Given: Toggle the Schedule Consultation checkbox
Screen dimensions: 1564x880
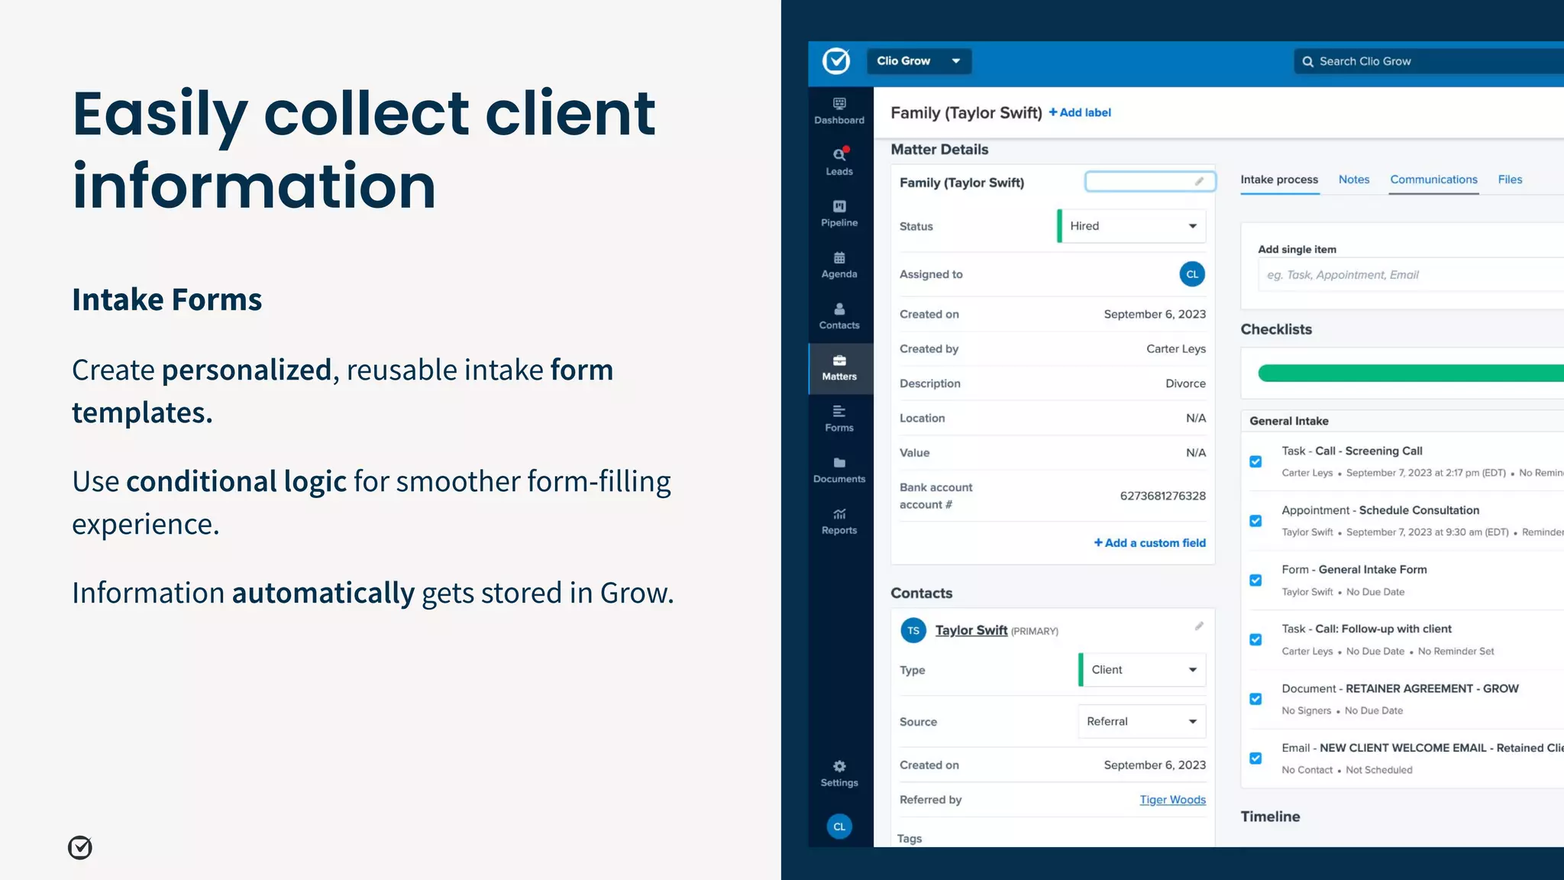Looking at the screenshot, I should click(1255, 521).
